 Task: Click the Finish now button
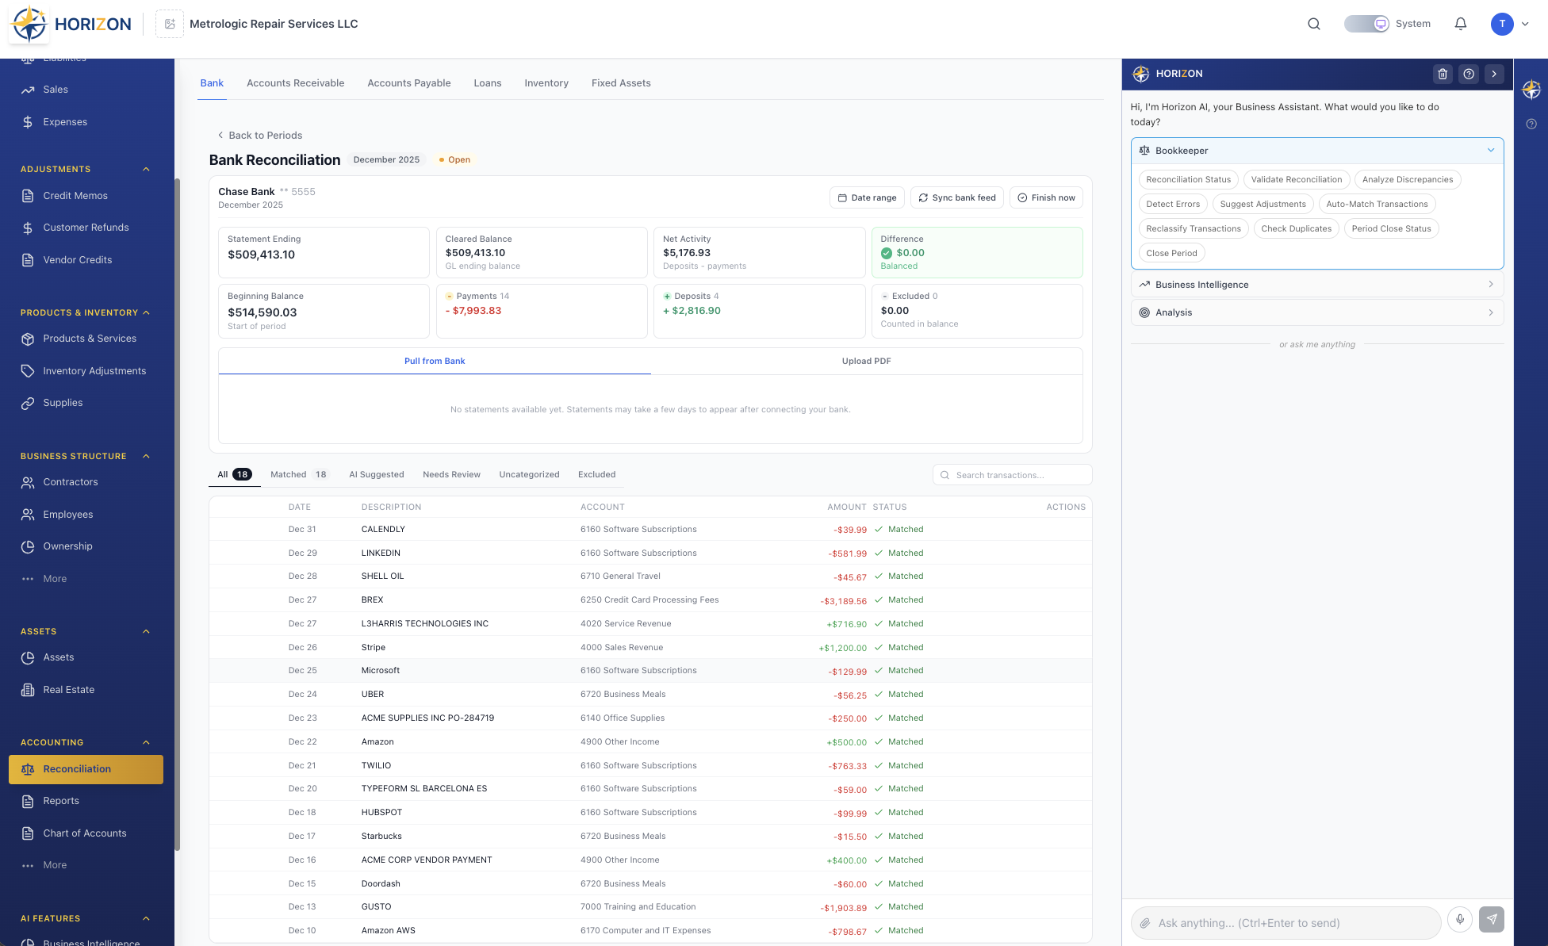(x=1046, y=197)
